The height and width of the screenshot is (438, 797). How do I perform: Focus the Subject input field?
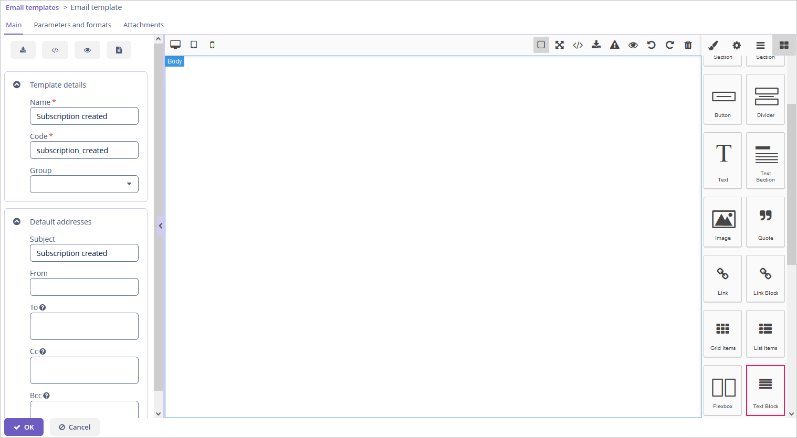click(84, 253)
